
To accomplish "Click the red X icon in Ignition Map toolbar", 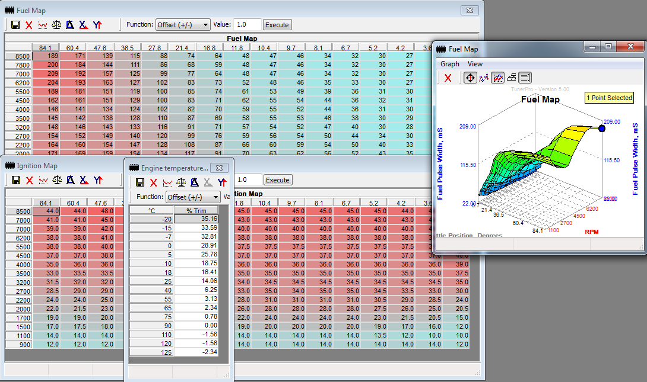I will pyautogui.click(x=29, y=180).
